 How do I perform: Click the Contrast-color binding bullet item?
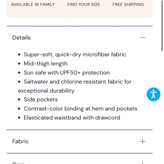[x=80, y=109]
